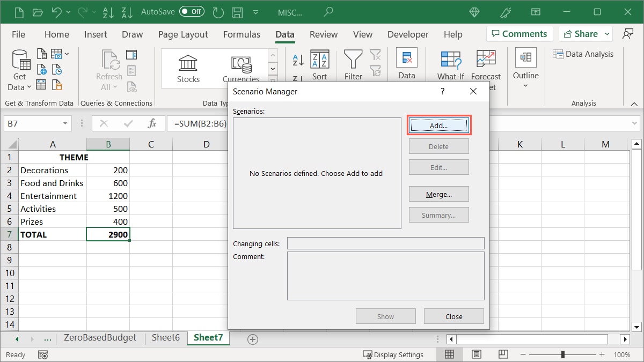
Task: Click the From Table/Range icon
Action: 42,84
